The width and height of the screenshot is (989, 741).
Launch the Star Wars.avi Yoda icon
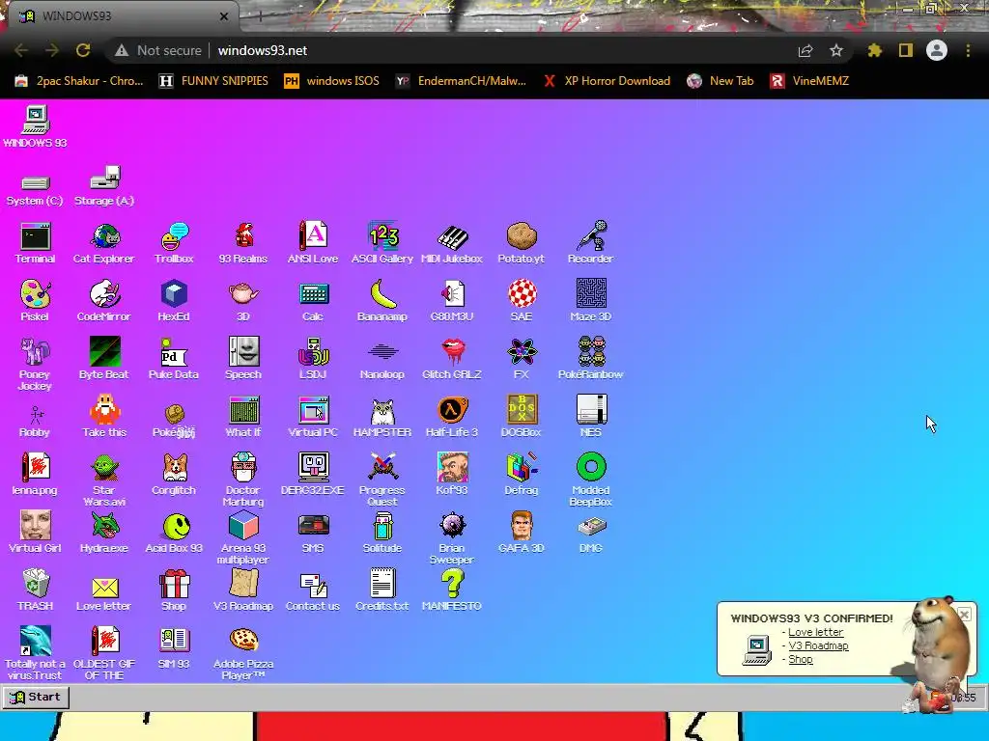104,480
